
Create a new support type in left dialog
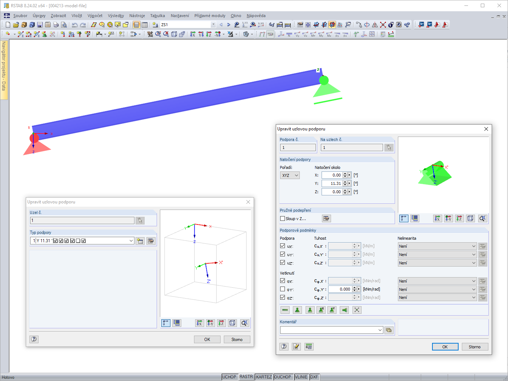(x=140, y=241)
